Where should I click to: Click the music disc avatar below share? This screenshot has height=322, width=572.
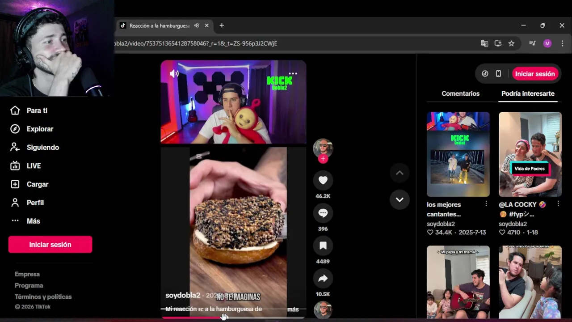click(x=323, y=310)
